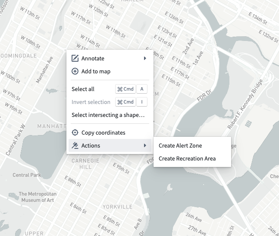Click the Central Park map label
Image resolution: width=279 pixels, height=236 pixels.
[27, 175]
